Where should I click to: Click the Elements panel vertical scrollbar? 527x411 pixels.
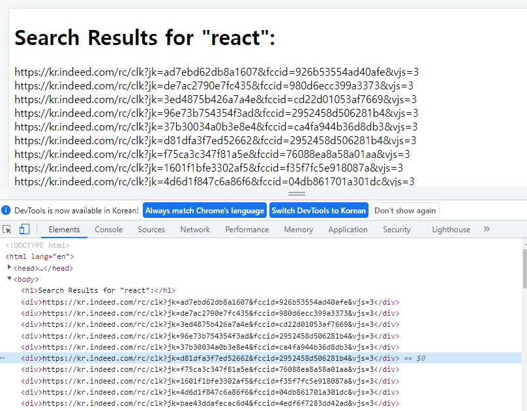coord(524,269)
